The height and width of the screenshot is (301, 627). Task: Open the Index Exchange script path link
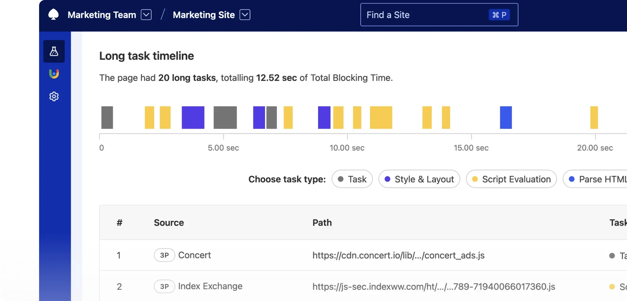click(x=433, y=286)
